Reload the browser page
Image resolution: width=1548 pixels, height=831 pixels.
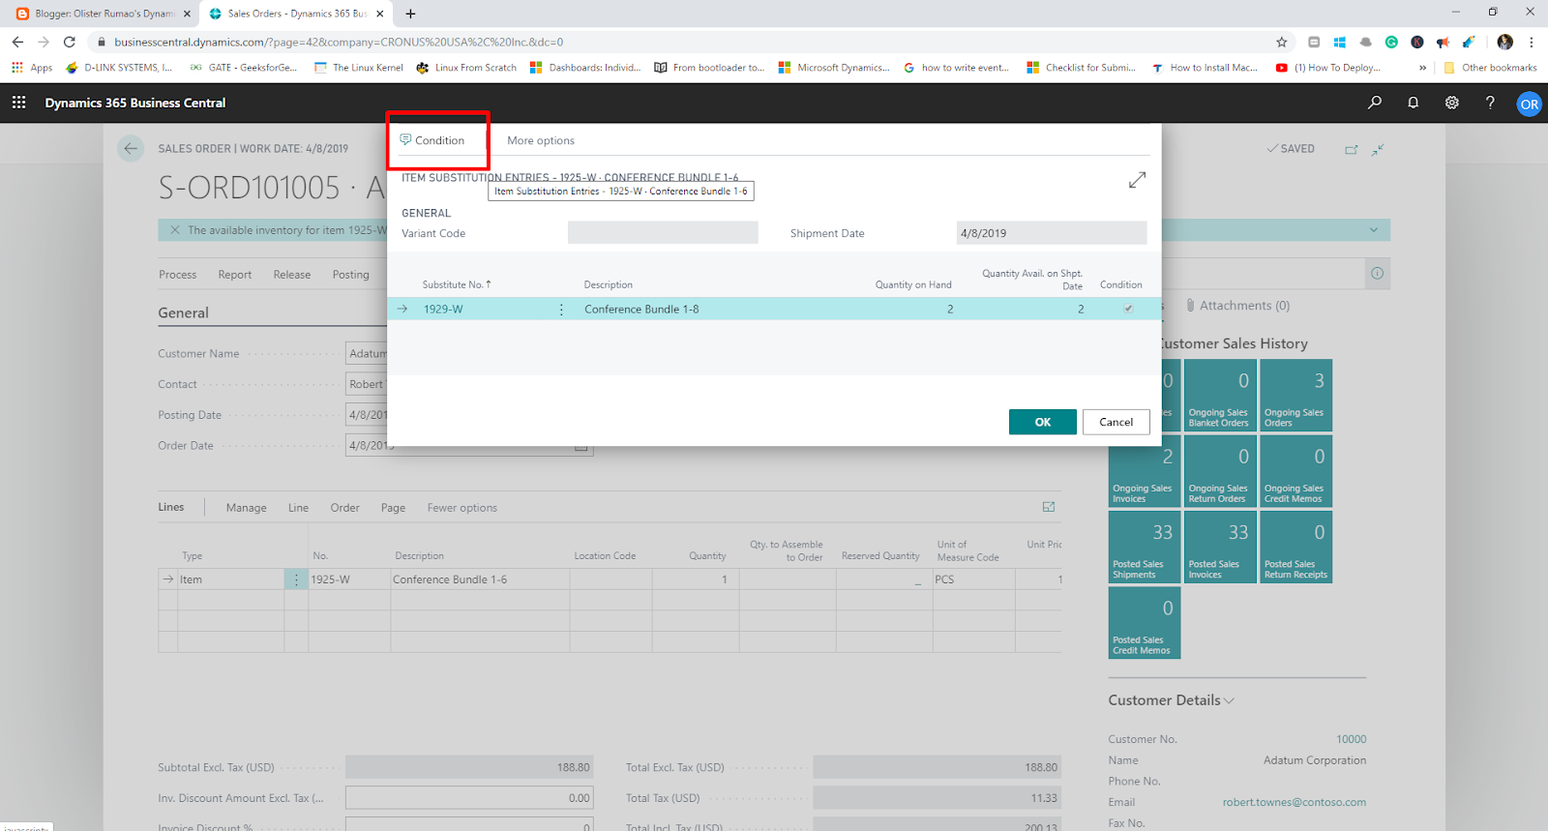pyautogui.click(x=70, y=42)
